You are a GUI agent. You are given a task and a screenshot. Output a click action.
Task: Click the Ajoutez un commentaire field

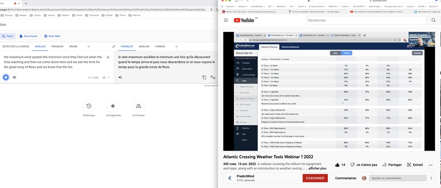[398, 178]
